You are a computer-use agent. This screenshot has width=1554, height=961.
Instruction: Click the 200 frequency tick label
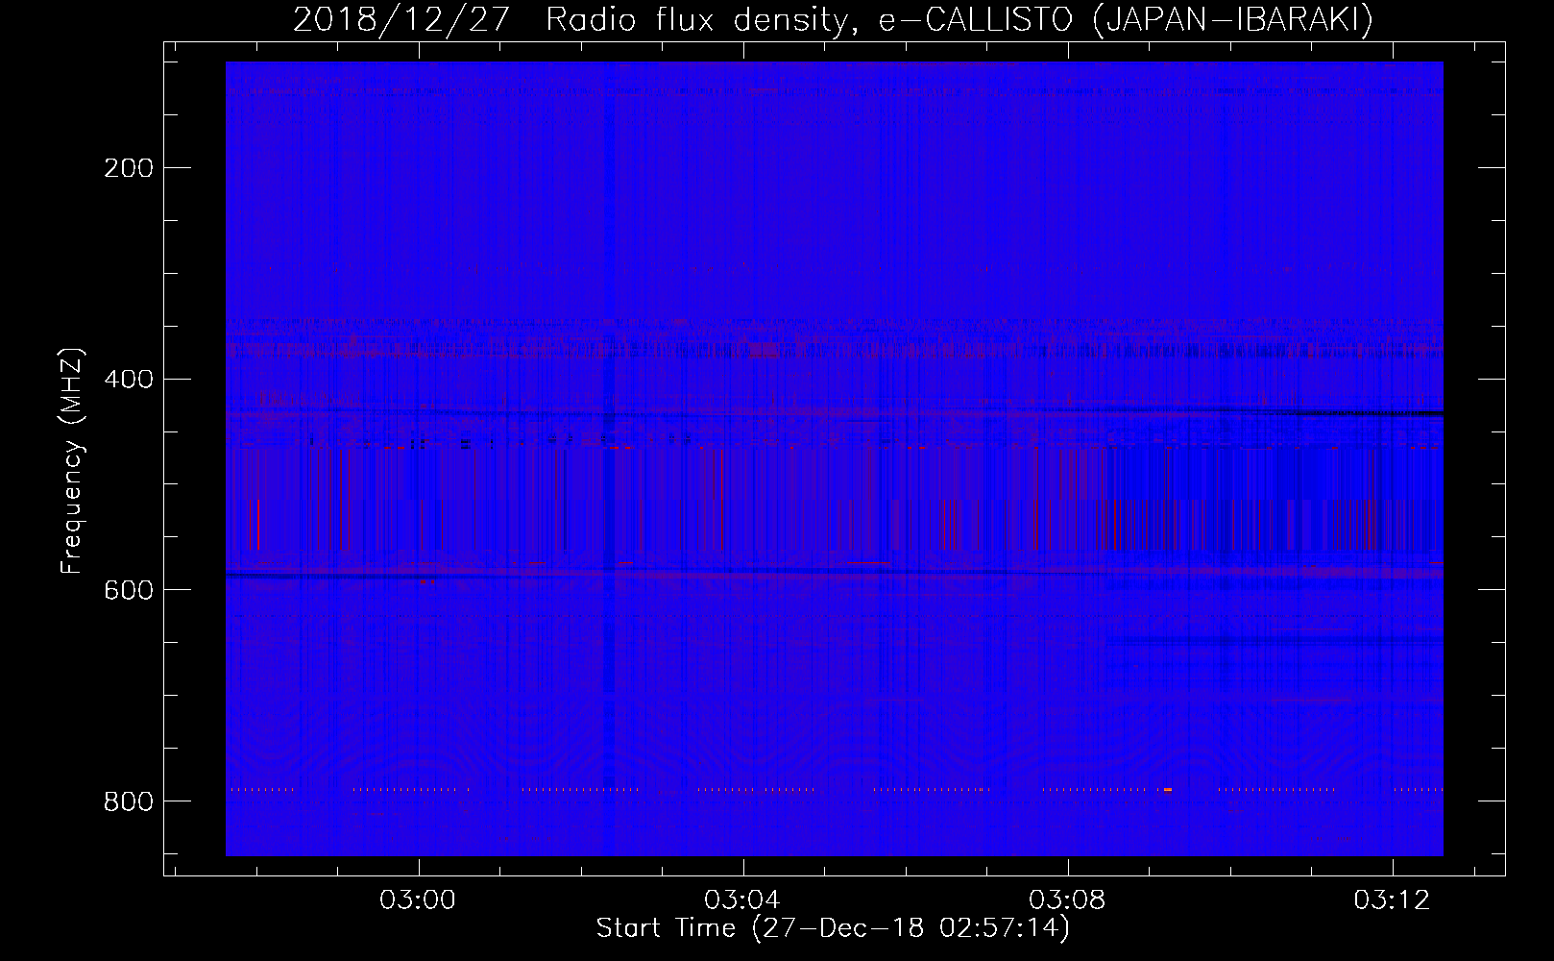pos(129,168)
